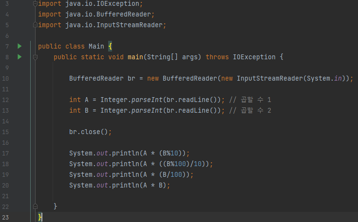Click 'String[] args' parameter in main
358x222 pixels.
point(172,57)
